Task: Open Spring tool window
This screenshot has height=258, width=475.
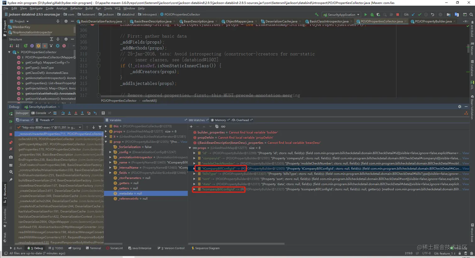Action: (x=74, y=248)
